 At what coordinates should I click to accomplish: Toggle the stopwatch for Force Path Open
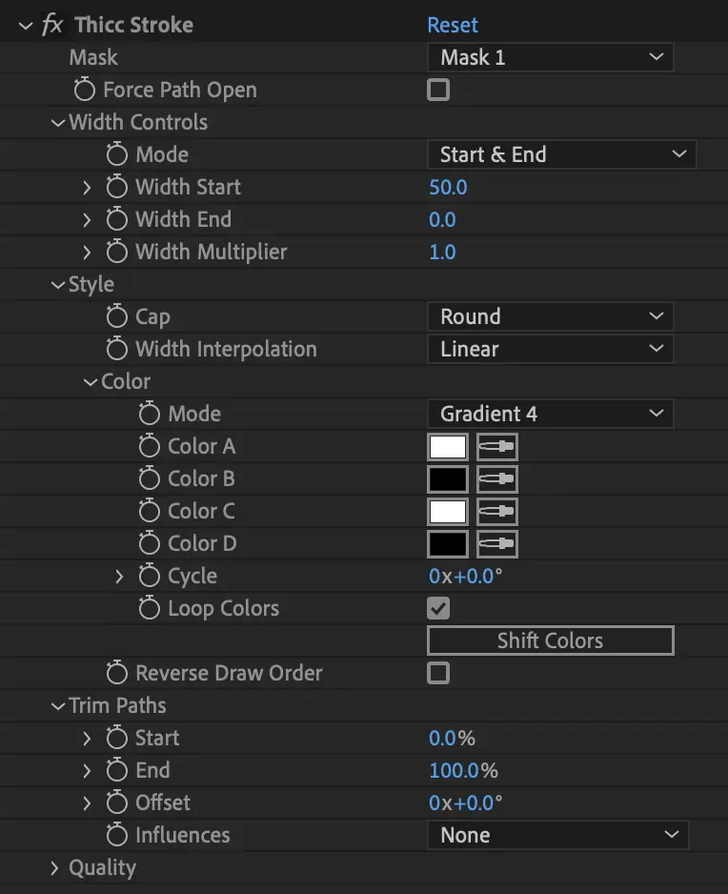pos(85,91)
